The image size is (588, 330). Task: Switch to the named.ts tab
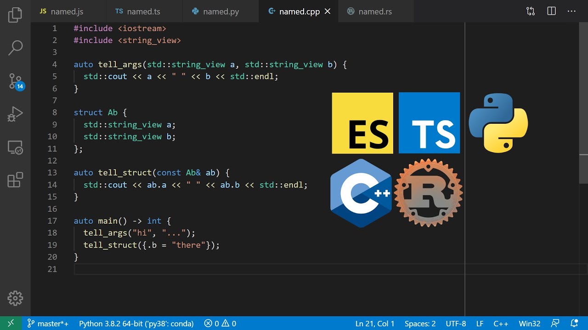click(144, 11)
